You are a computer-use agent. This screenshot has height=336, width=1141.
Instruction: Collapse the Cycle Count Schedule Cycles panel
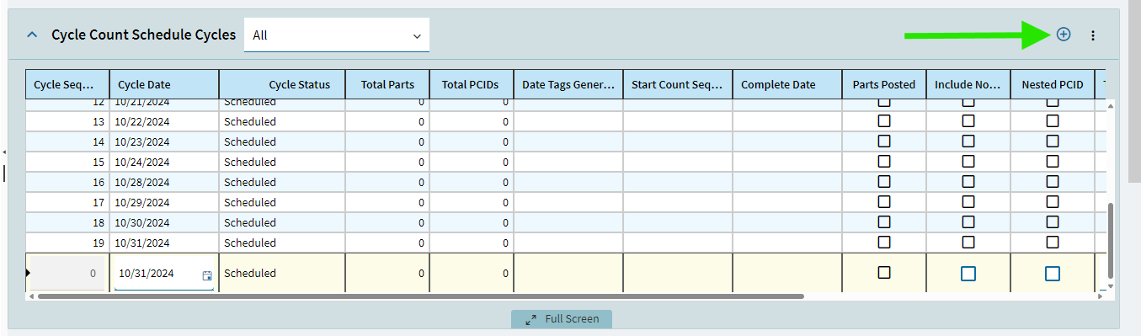tap(32, 35)
